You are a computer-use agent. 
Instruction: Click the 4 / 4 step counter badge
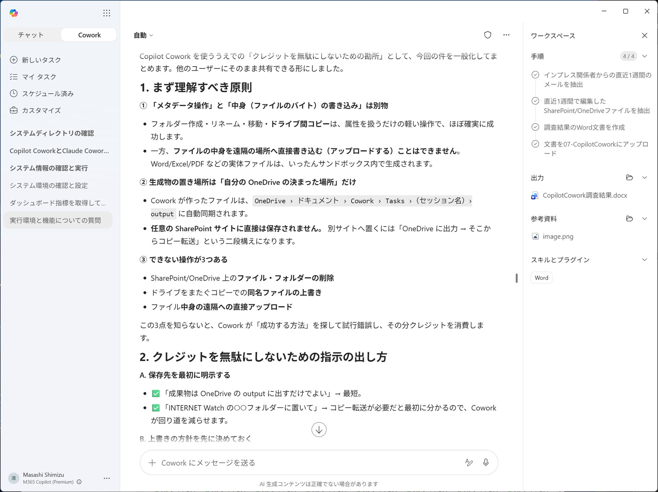pyautogui.click(x=629, y=56)
